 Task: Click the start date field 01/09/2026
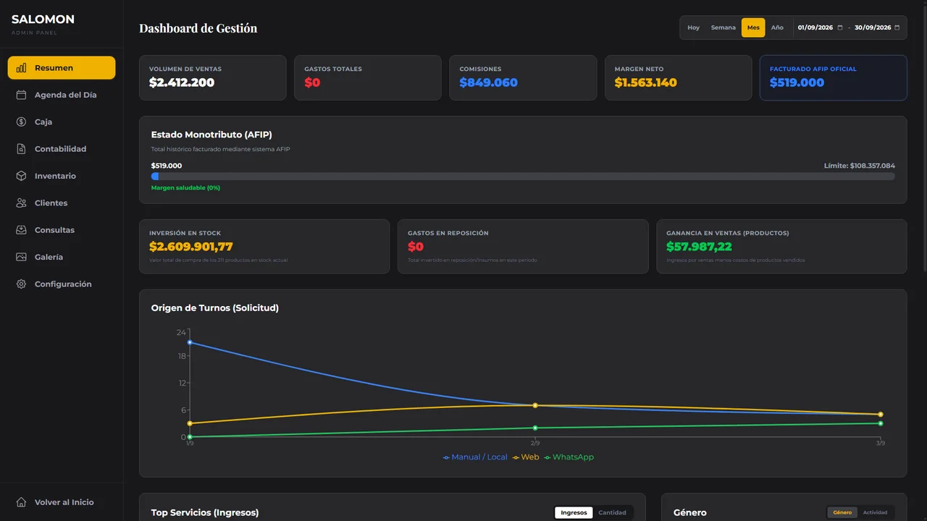coord(821,27)
